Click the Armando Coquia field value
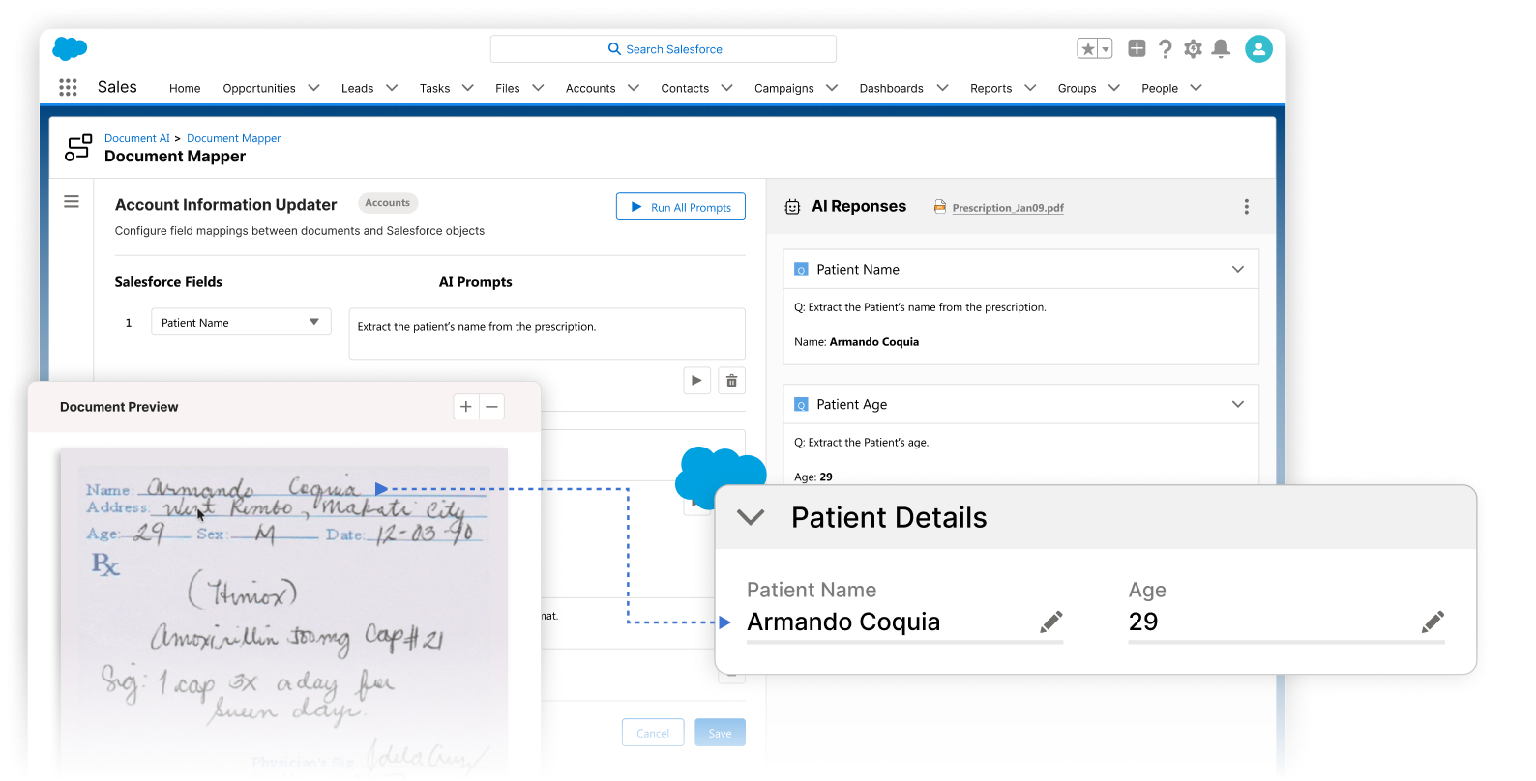The height and width of the screenshot is (781, 1536). pyautogui.click(x=843, y=622)
